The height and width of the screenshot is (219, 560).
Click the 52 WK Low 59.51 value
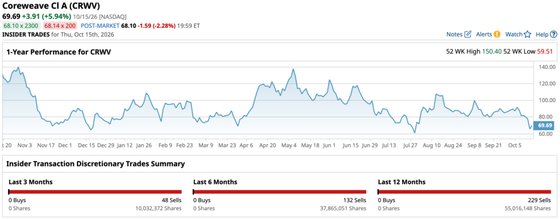click(x=545, y=51)
